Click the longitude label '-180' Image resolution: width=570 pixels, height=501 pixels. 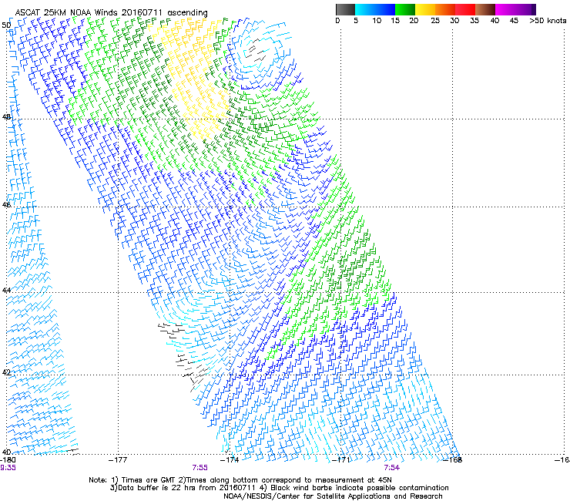tap(8, 460)
